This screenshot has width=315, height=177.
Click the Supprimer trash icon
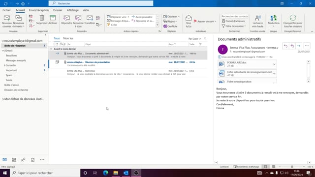point(42,18)
